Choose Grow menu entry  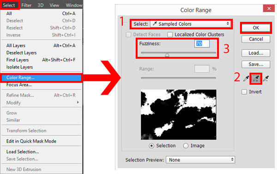pyautogui.click(x=42, y=113)
